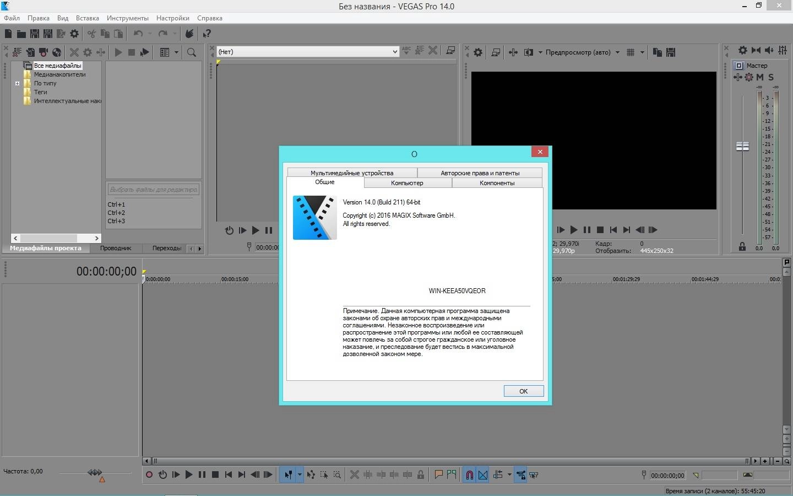Screen dimensions: 793x496
Task: Open media Views dropdown arrow
Action: (176, 52)
